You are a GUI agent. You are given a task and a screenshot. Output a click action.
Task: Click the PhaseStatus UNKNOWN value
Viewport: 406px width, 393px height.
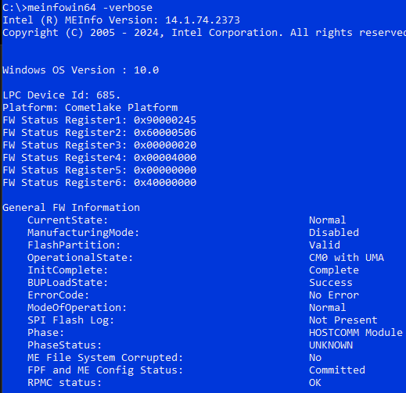331,345
